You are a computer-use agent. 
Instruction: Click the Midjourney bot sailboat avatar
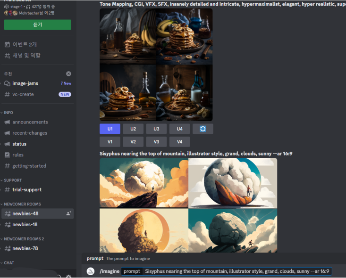coord(91,271)
